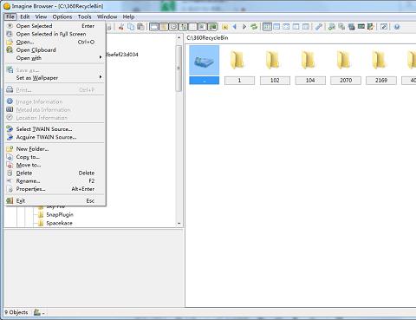Go up one folder level via yellow toolbar icon
416x320 pixels.
[x=225, y=27]
